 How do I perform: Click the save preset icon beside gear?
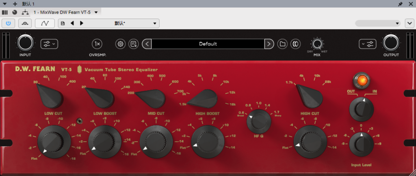(x=133, y=44)
